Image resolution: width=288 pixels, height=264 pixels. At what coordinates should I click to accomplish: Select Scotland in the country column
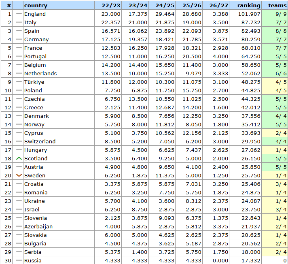point(36,158)
